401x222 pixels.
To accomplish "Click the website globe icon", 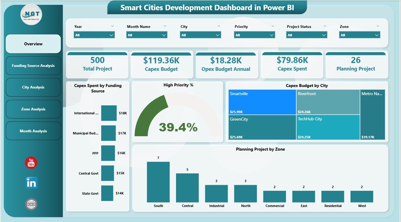I will click(31, 204).
